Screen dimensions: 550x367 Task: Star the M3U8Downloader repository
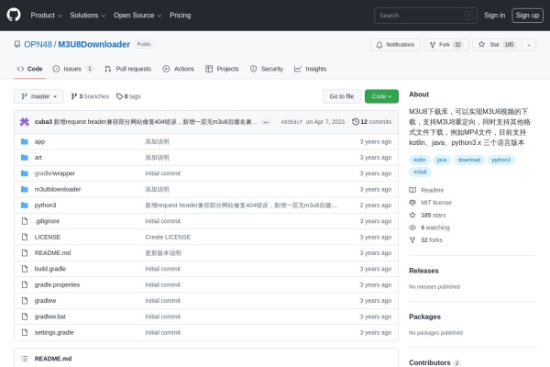pos(500,44)
